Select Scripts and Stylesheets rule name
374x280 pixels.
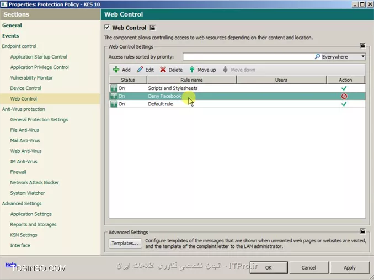(x=173, y=88)
